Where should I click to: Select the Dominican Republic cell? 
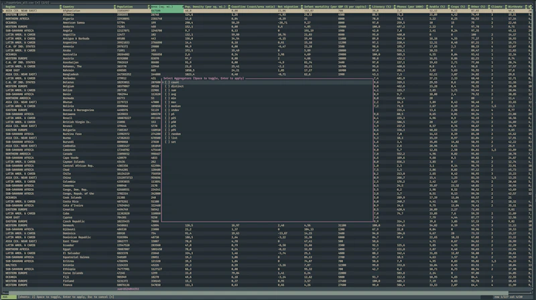pos(76,237)
